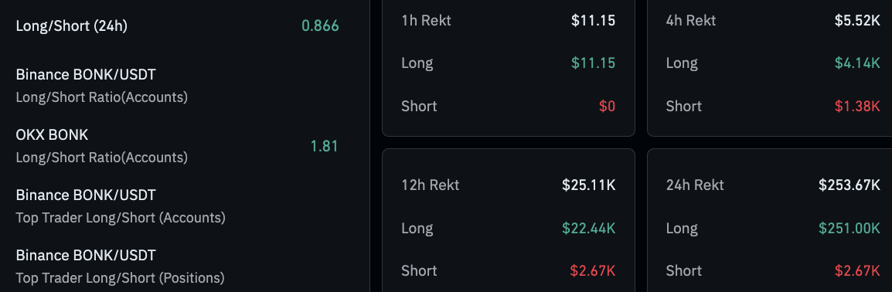
Task: Click the 12h Rekt $25.11K total
Action: coord(589,185)
